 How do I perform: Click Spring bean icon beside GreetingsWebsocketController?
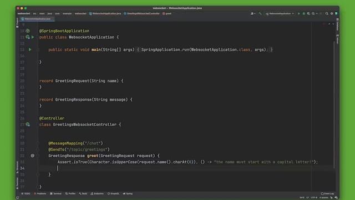(x=28, y=124)
